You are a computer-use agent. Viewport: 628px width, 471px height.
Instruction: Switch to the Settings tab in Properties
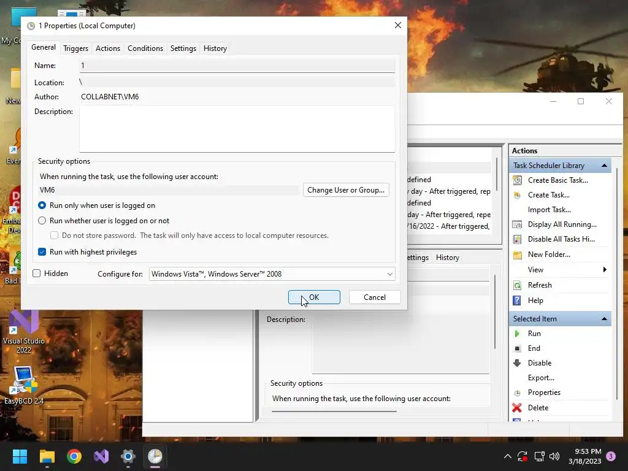[x=183, y=48]
